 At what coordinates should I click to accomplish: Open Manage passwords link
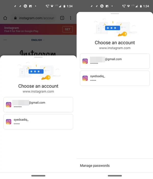point(95,165)
